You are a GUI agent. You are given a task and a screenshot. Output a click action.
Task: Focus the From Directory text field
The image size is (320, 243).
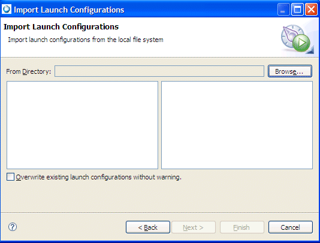tap(159, 71)
